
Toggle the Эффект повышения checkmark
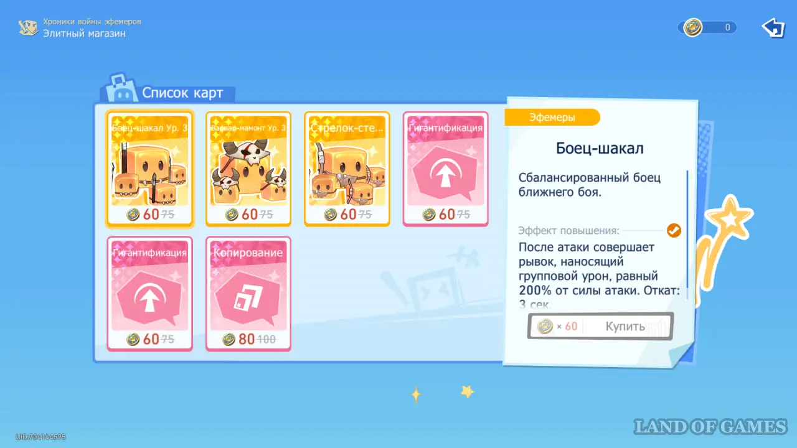coord(674,231)
